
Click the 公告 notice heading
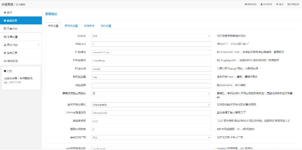tap(8, 71)
